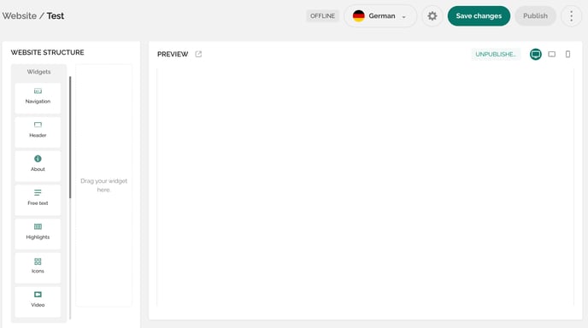This screenshot has height=328, width=588.
Task: Open preview in new window icon
Action: (198, 54)
